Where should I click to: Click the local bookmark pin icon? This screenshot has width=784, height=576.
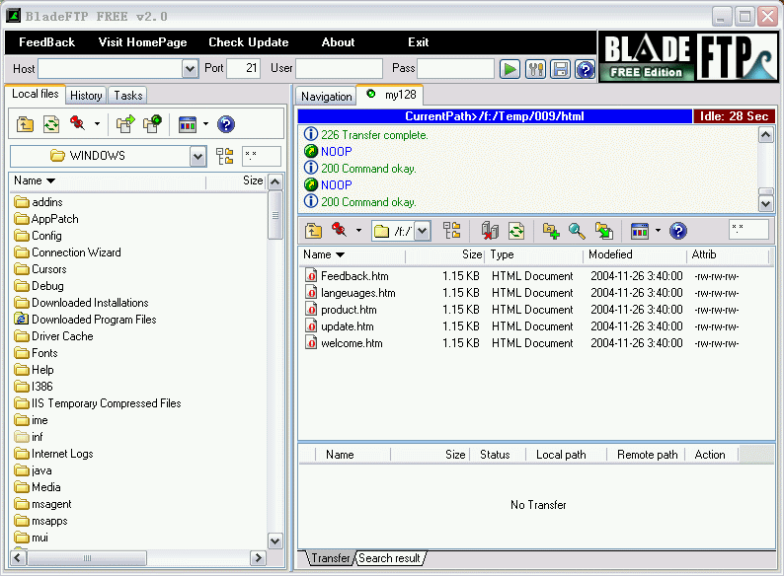[x=78, y=123]
